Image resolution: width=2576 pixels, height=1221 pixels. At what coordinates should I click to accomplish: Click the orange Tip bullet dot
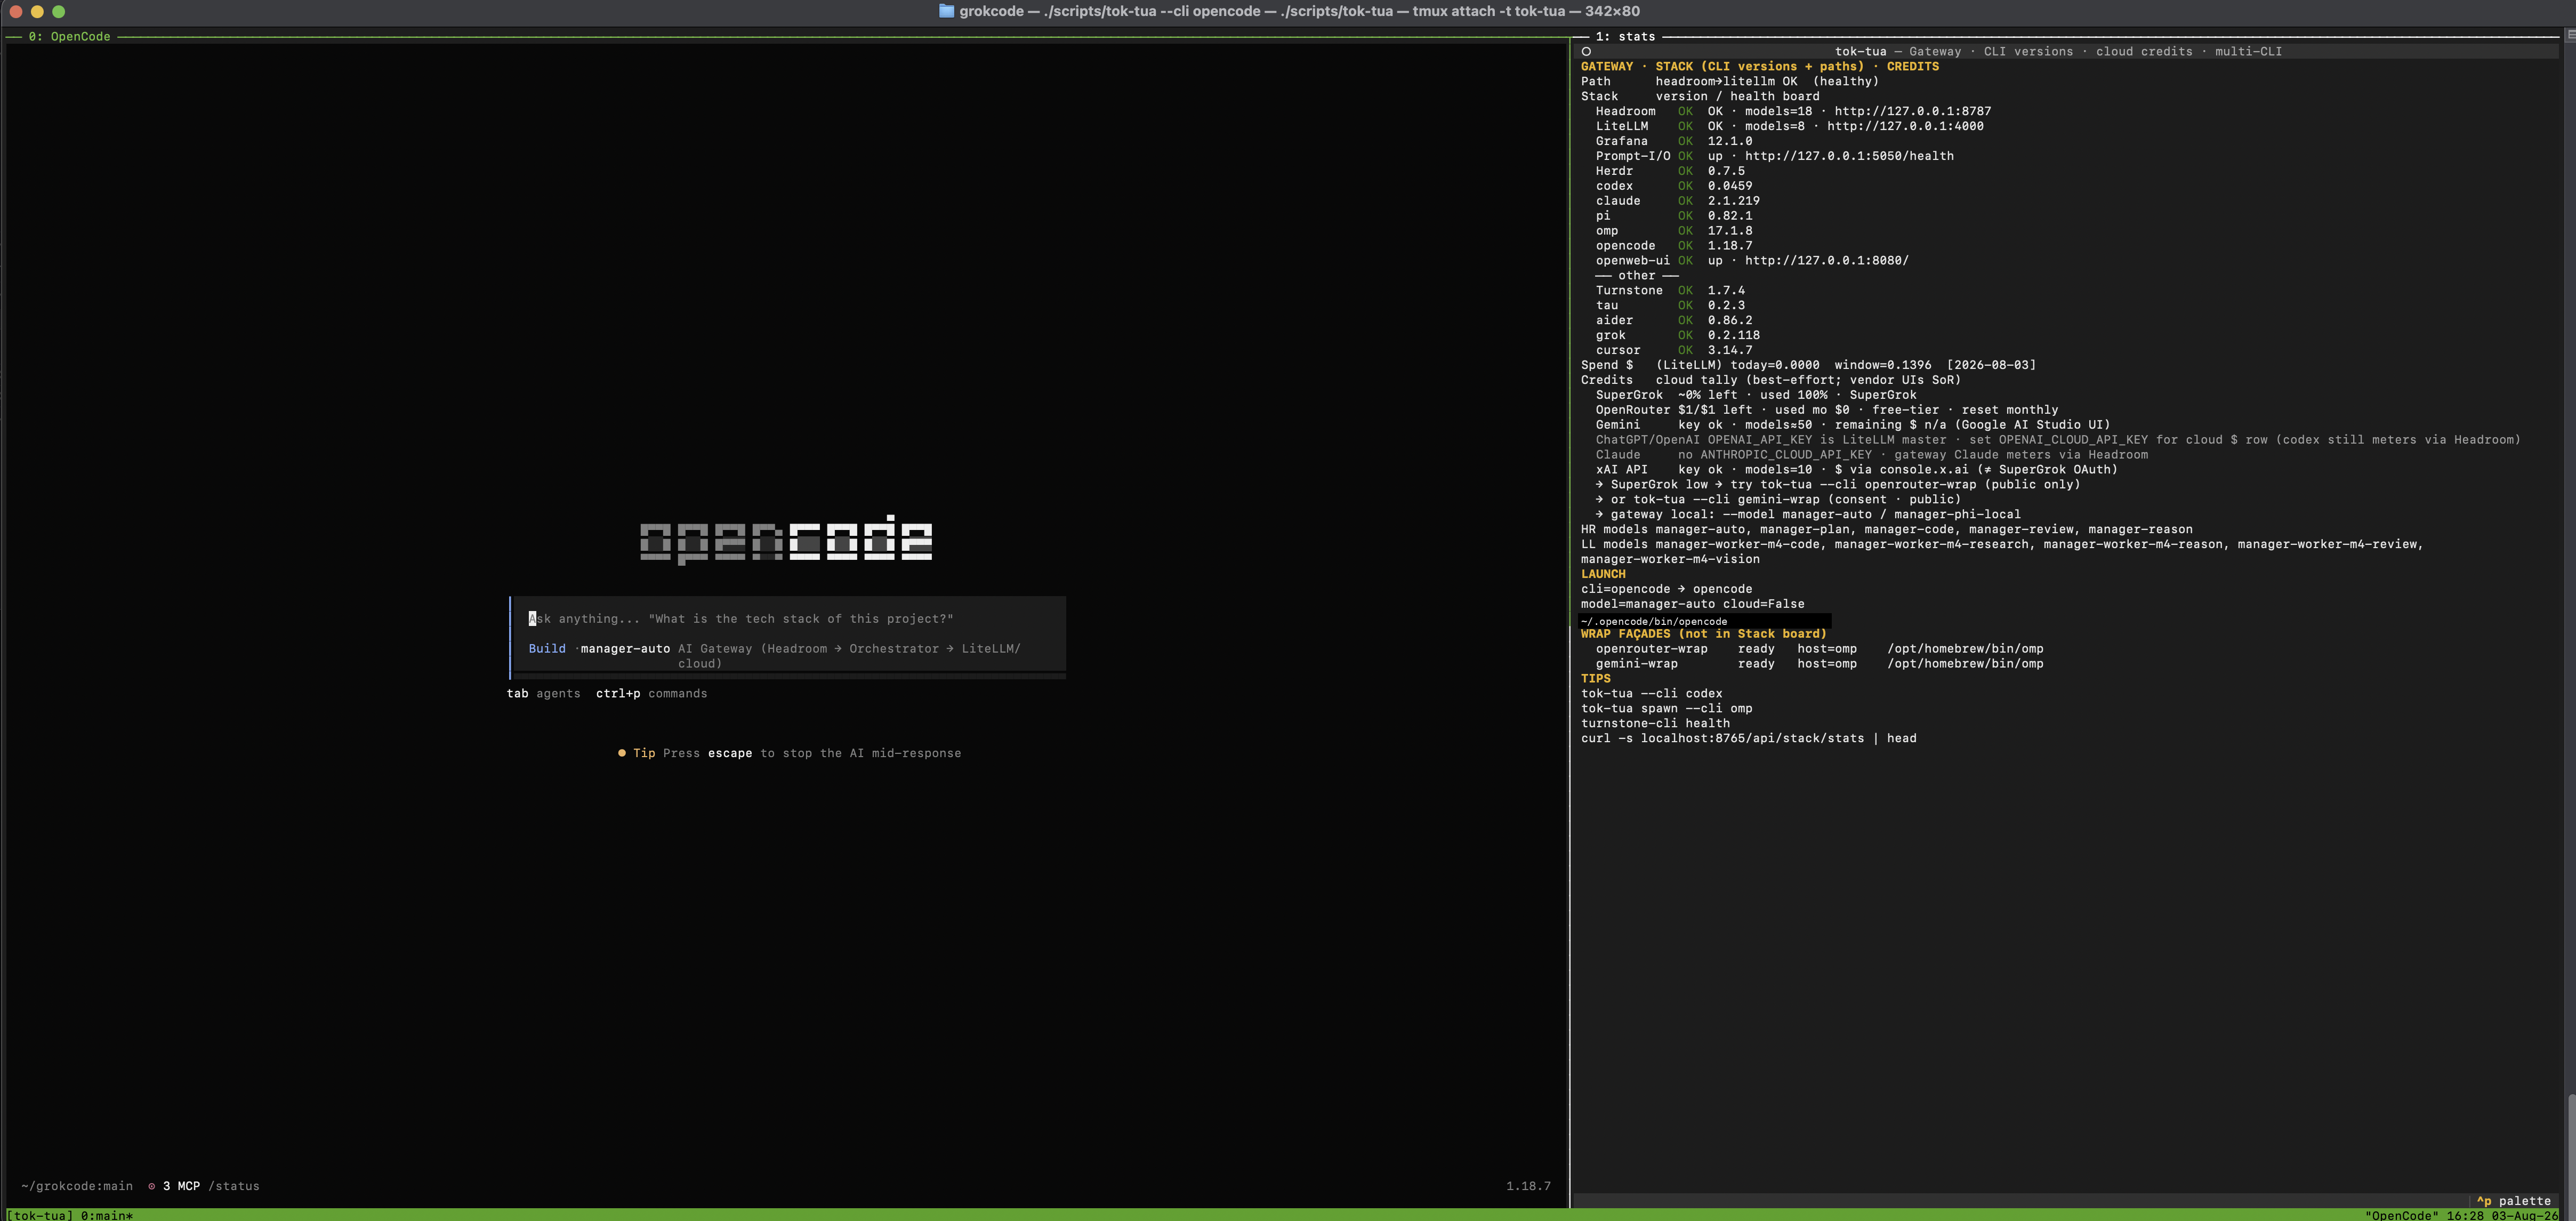[621, 753]
